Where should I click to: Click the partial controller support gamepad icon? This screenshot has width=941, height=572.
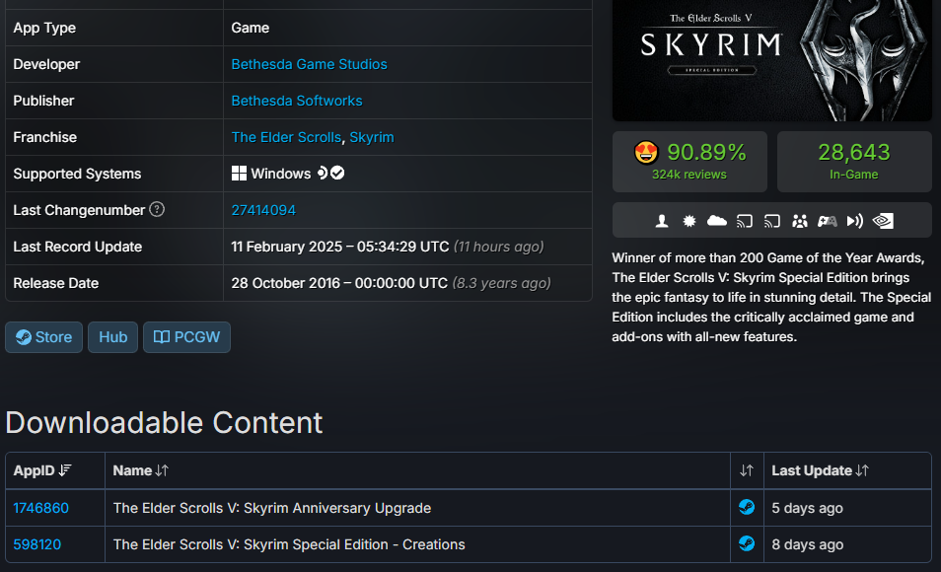pyautogui.click(x=827, y=221)
